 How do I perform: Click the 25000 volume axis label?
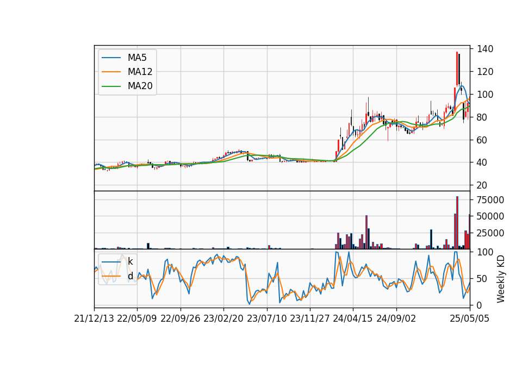tap(490, 233)
